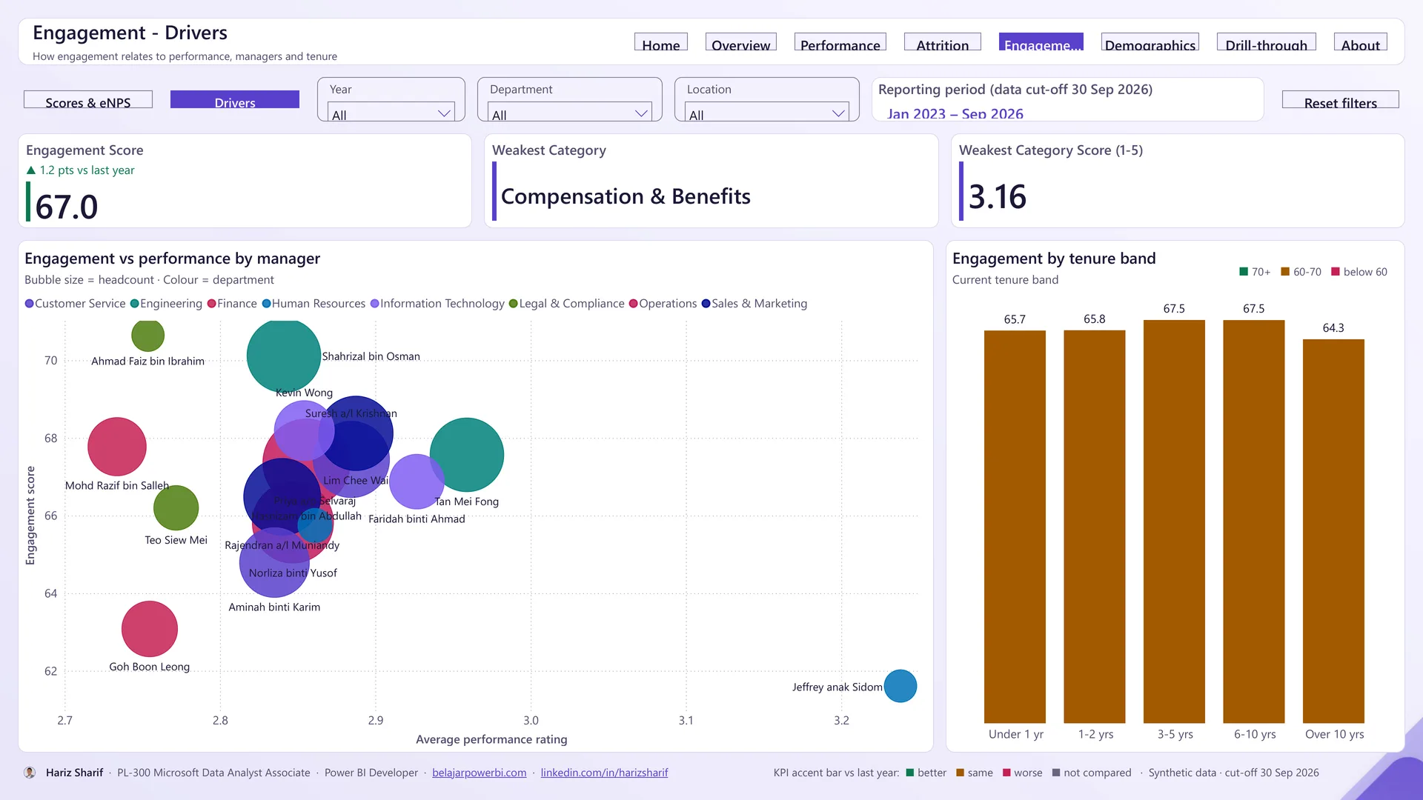The image size is (1423, 800).
Task: Select Finance legend marker
Action: [x=212, y=304]
